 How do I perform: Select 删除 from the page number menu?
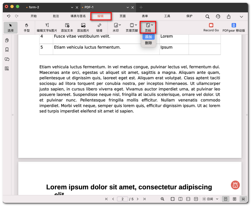tap(148, 43)
